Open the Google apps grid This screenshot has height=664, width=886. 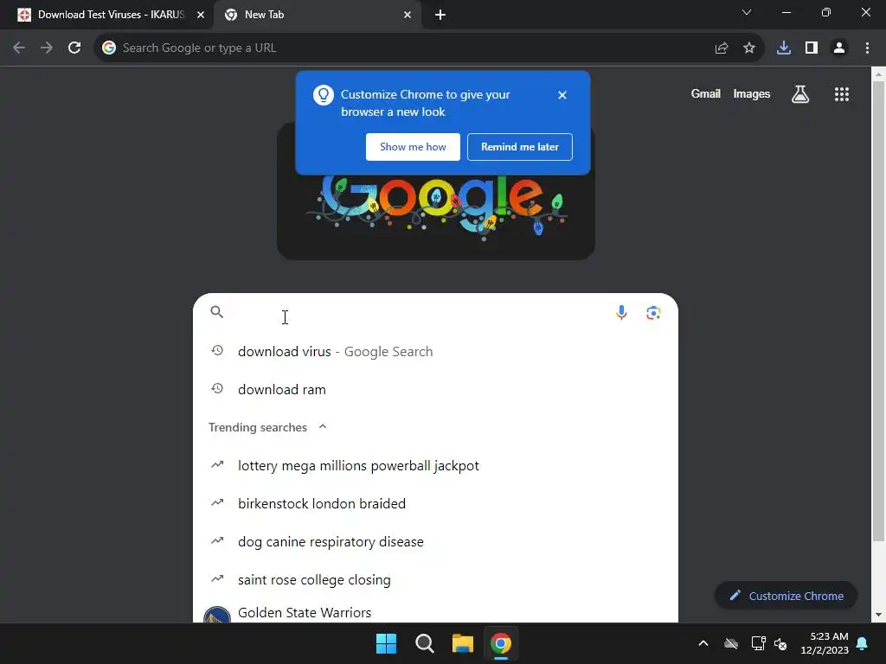(842, 94)
